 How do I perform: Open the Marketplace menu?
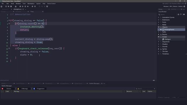tap(31, 3)
